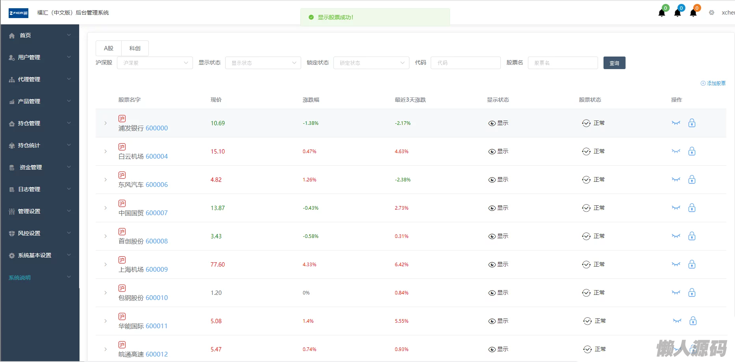This screenshot has height=362, width=735.
Task: Open the green-badge notification bell
Action: [x=662, y=13]
